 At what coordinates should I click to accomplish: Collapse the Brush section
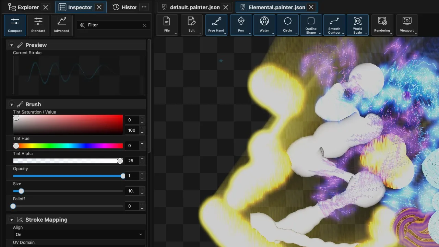click(x=11, y=105)
